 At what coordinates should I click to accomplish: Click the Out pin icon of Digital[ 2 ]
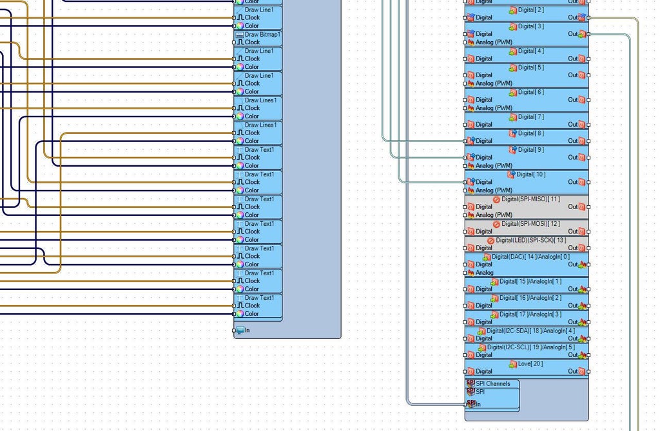[x=582, y=17]
